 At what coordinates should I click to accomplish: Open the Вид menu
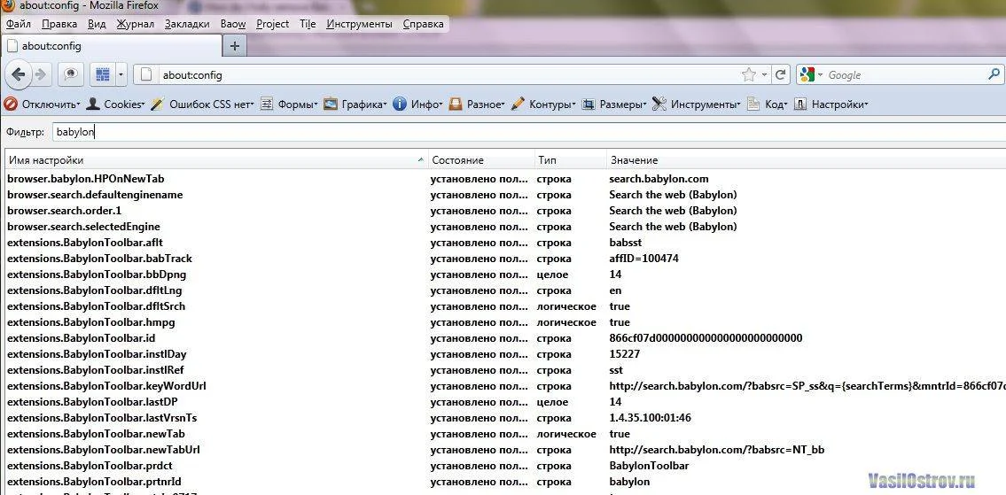click(97, 24)
